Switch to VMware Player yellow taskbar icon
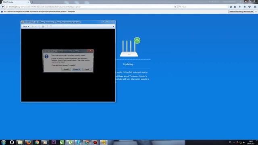The image size is (258, 145). tap(104, 142)
